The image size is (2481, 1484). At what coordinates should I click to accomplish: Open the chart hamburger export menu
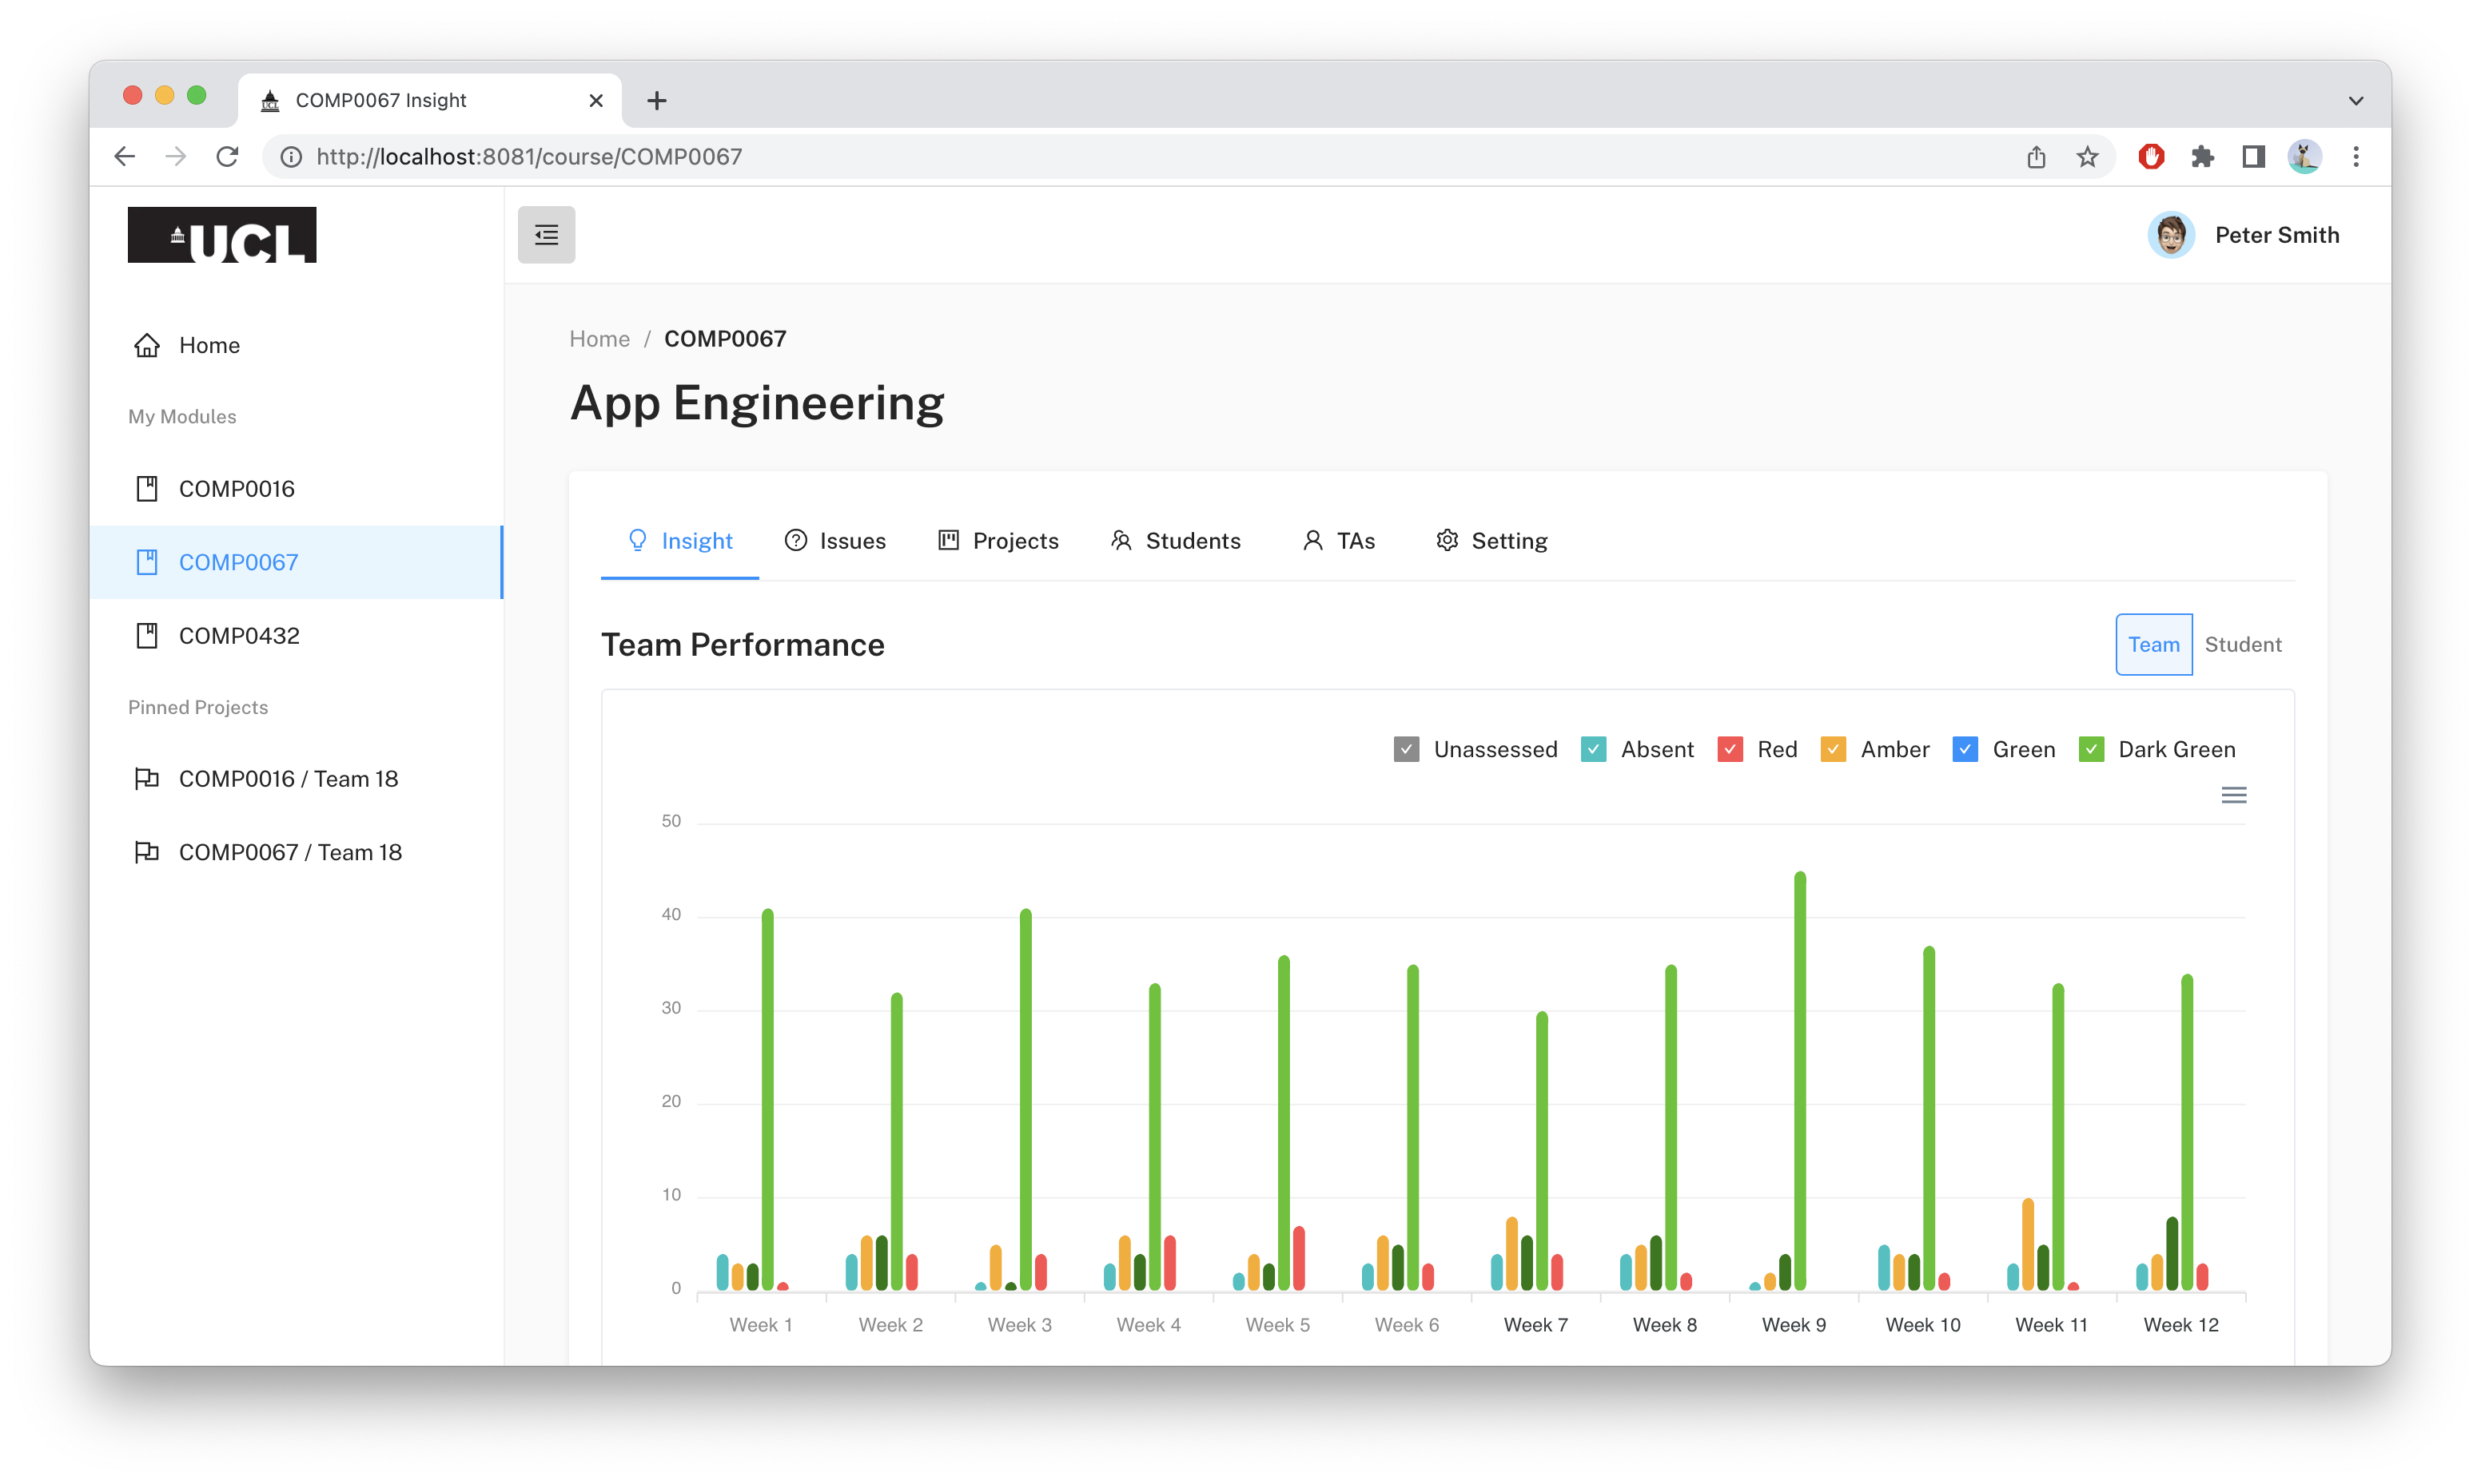(2234, 795)
